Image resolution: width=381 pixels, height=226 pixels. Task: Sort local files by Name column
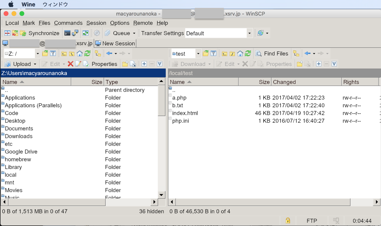36,82
